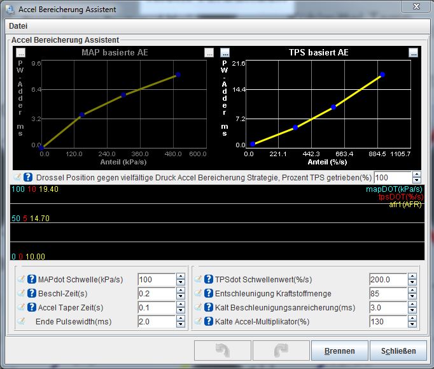The width and height of the screenshot is (434, 369).
Task: Click the Ende Pulsewidth input field
Action: point(156,321)
